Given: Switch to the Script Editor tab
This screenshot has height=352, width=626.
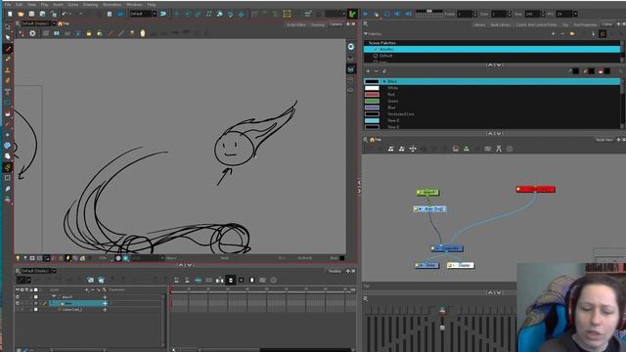Looking at the screenshot, I should coord(296,24).
